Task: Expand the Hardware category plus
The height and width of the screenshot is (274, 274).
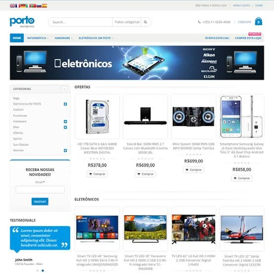Action: 65,122
